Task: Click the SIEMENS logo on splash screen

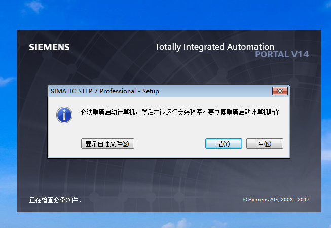Action: (49, 47)
